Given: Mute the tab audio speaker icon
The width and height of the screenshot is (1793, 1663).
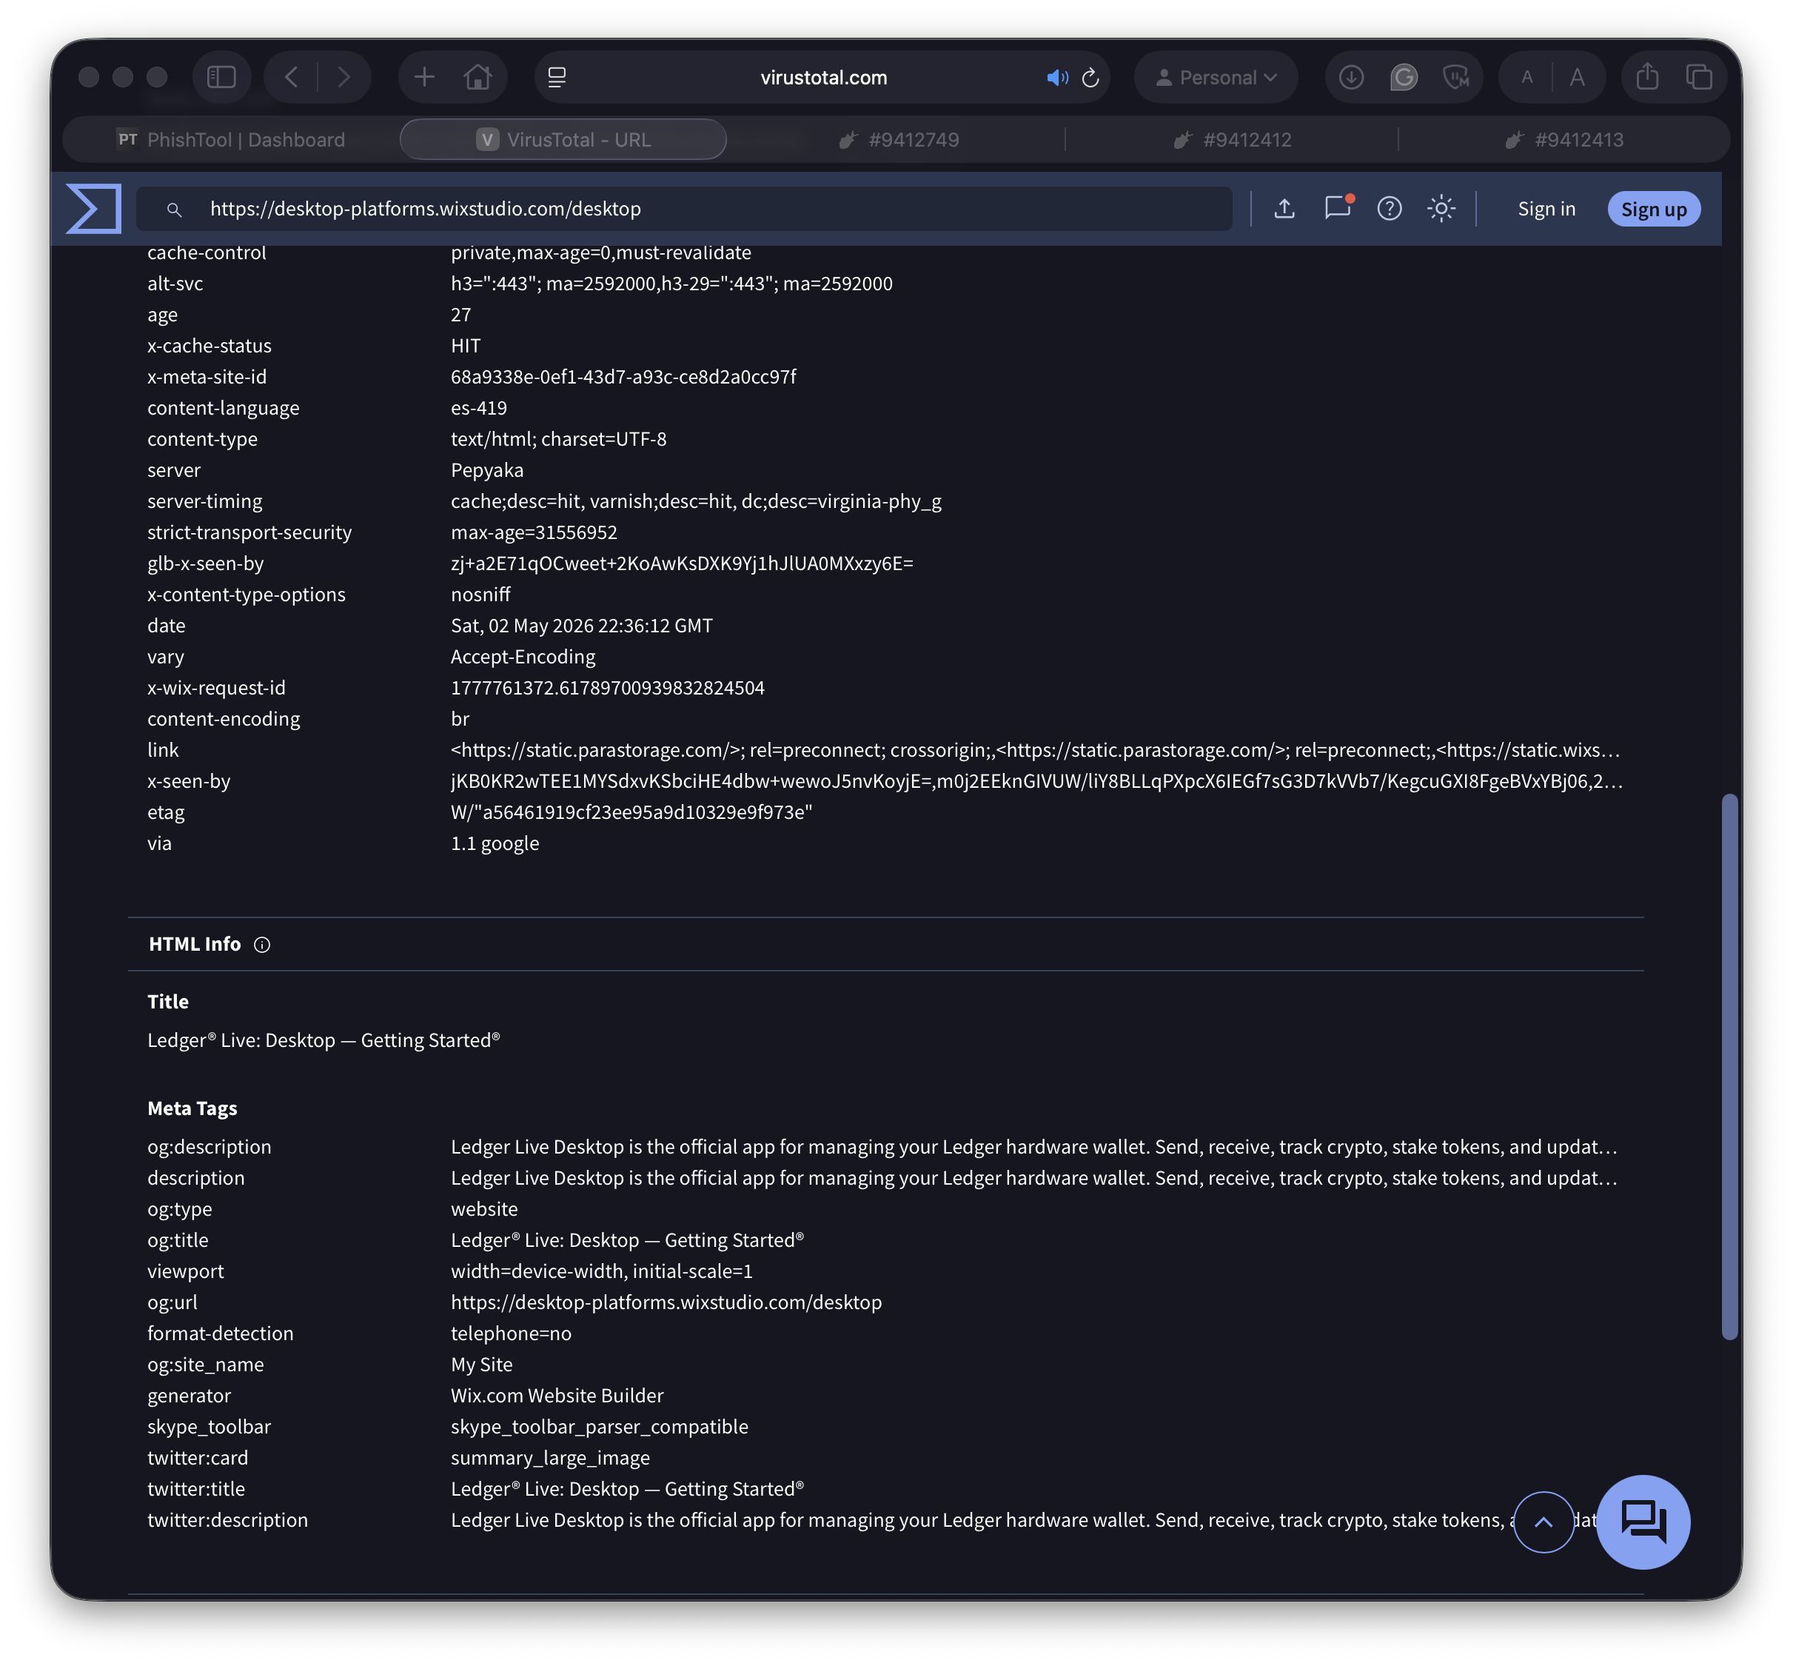Looking at the screenshot, I should coord(1057,78).
